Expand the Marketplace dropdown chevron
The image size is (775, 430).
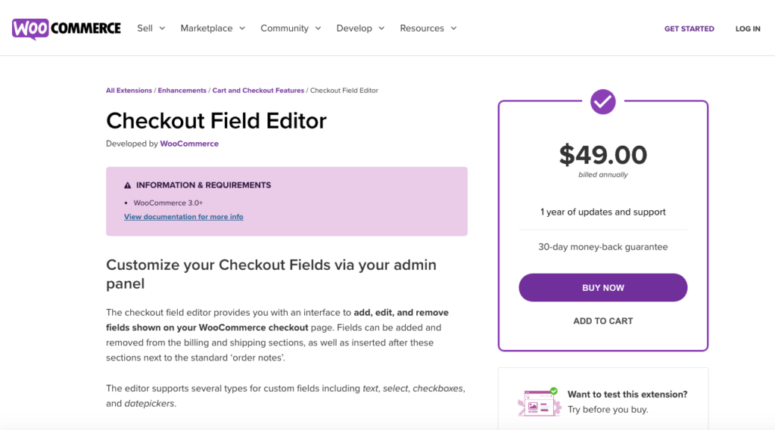pos(242,29)
